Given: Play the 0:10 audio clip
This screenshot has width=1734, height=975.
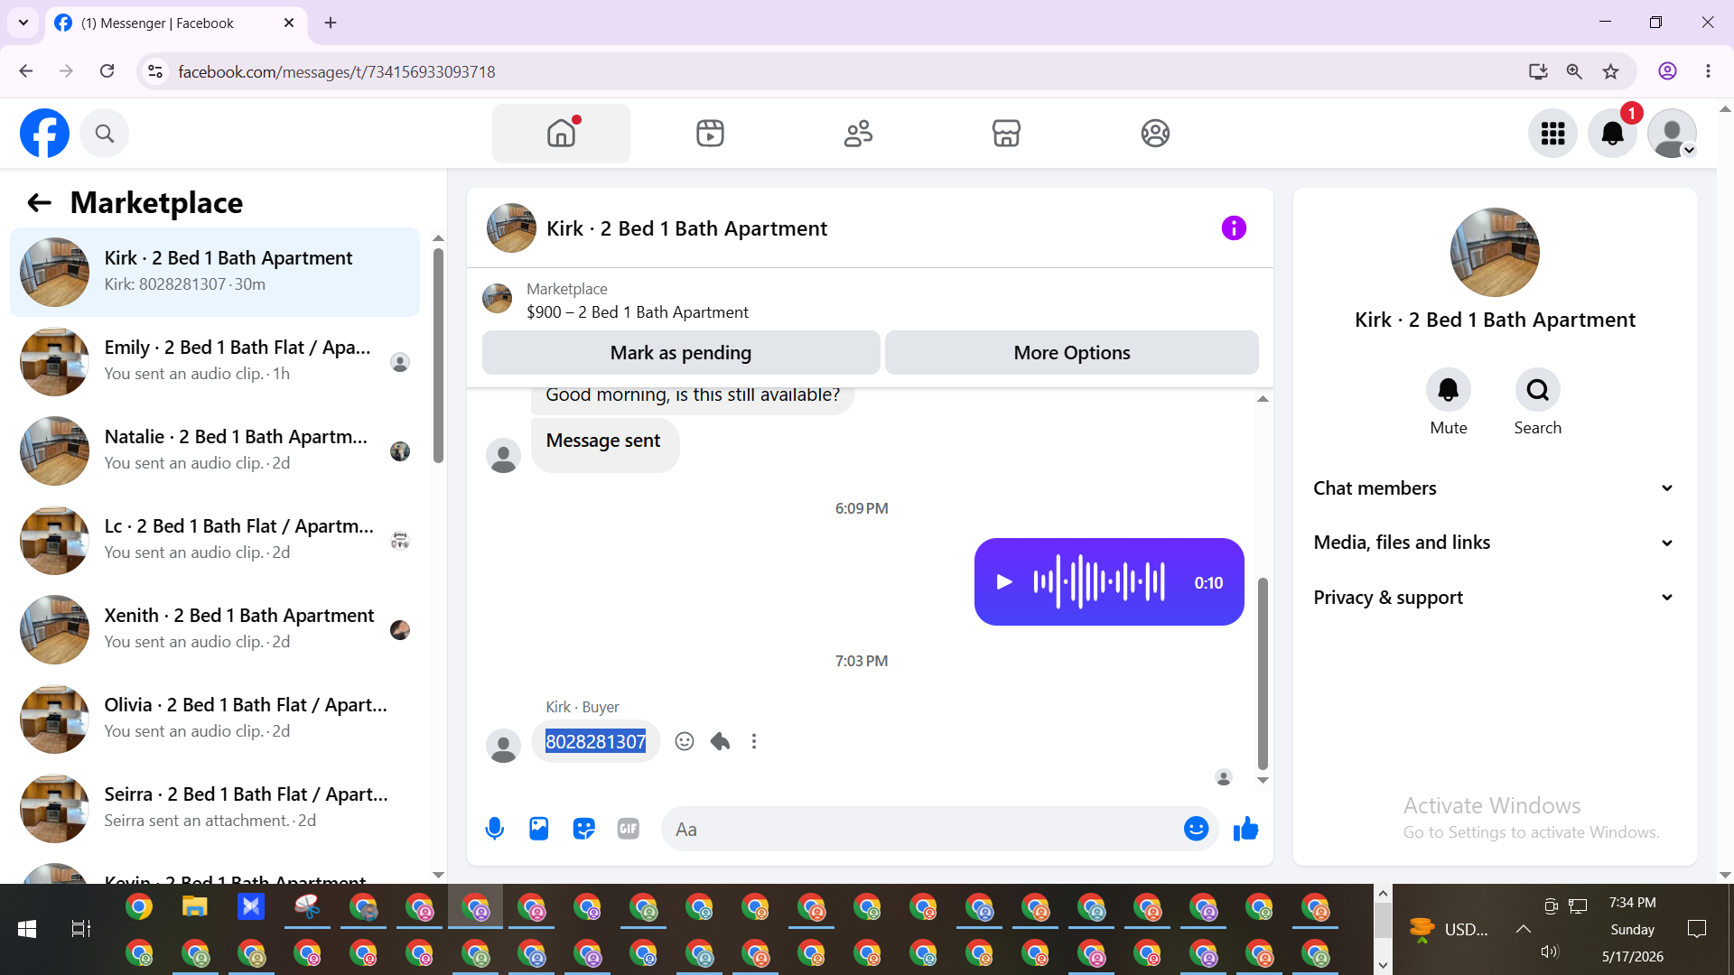Looking at the screenshot, I should (x=1003, y=582).
